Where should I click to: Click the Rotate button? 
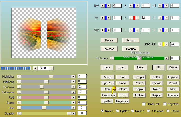coord(109,40)
